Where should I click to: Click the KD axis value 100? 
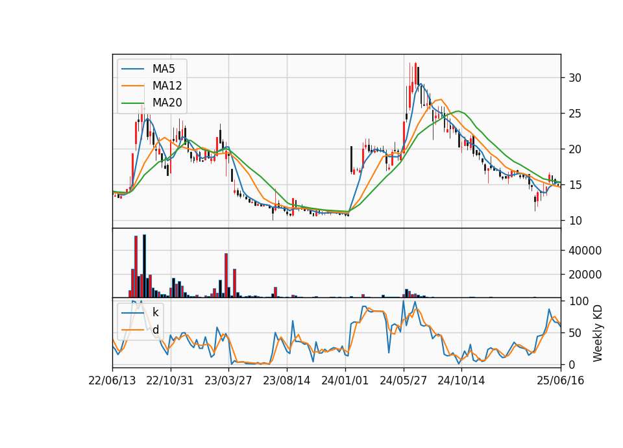pos(578,301)
